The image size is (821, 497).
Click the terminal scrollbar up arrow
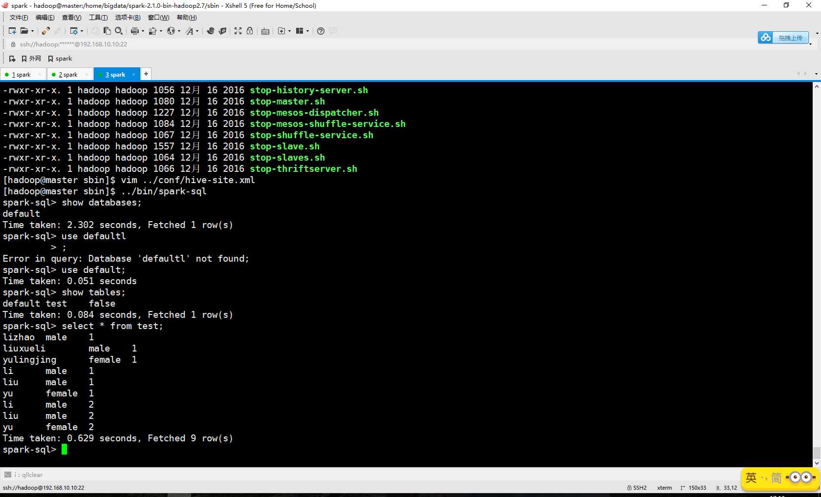click(817, 86)
